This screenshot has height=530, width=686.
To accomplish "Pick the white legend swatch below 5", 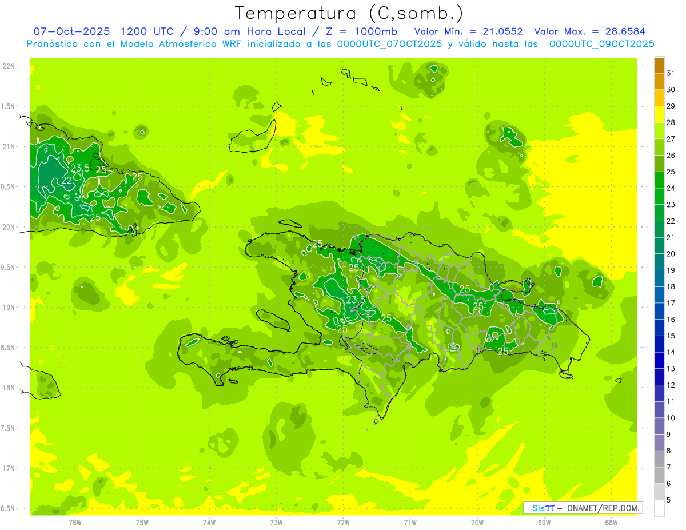I will pyautogui.click(x=659, y=508).
